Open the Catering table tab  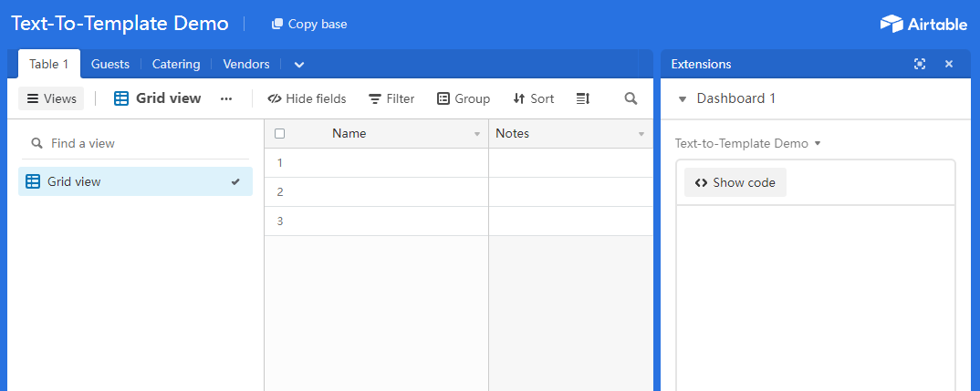(x=176, y=64)
